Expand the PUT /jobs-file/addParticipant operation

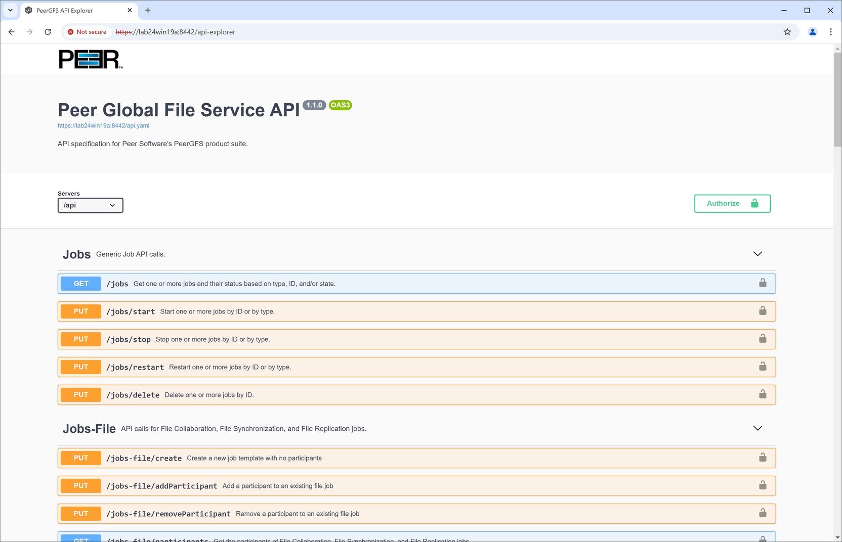417,486
